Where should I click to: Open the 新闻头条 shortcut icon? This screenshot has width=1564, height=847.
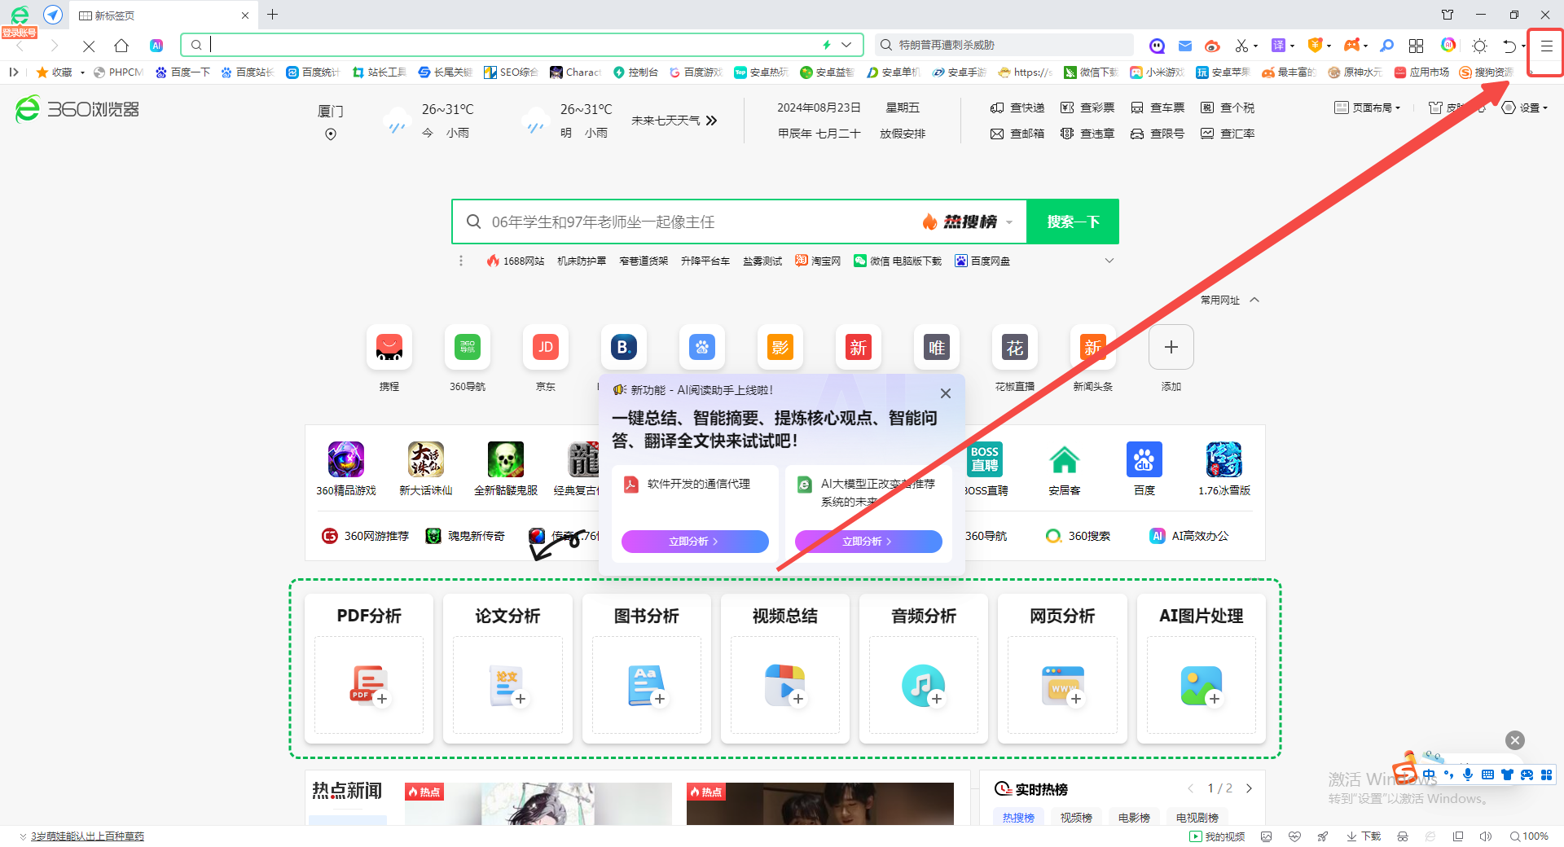pos(1093,348)
